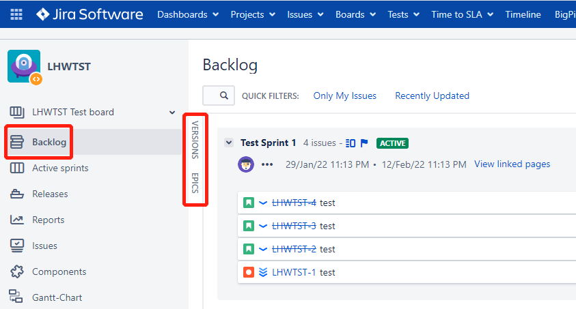Open Active sprints in the sidebar
Image resolution: width=576 pixels, height=309 pixels.
(x=60, y=168)
